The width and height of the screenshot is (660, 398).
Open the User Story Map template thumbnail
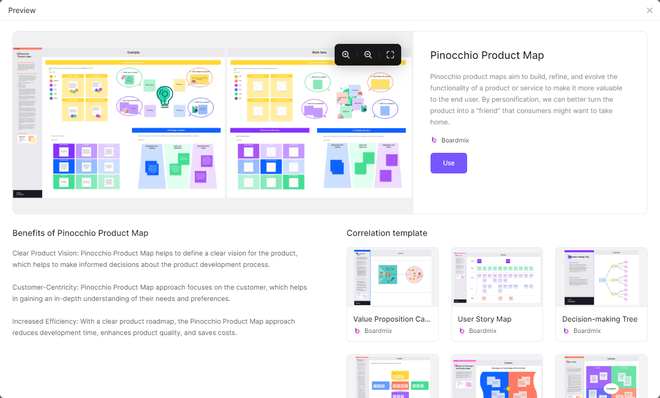[497, 277]
